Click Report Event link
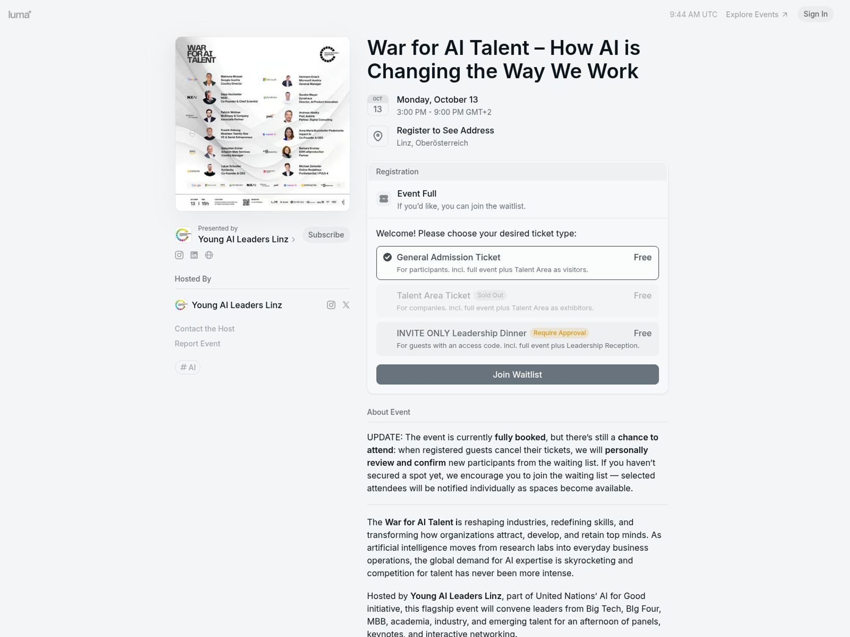The width and height of the screenshot is (850, 637). point(197,344)
